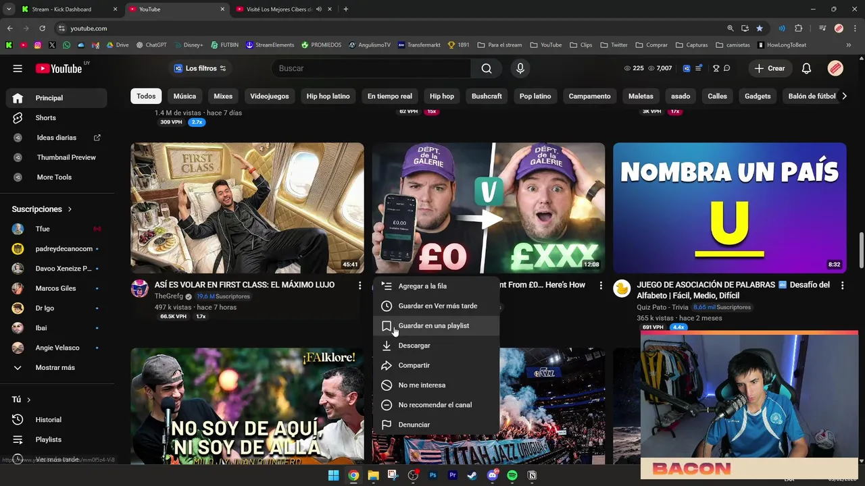Switch to Visité Los Mejores Cibers tab
Image resolution: width=865 pixels, height=486 pixels.
(279, 9)
